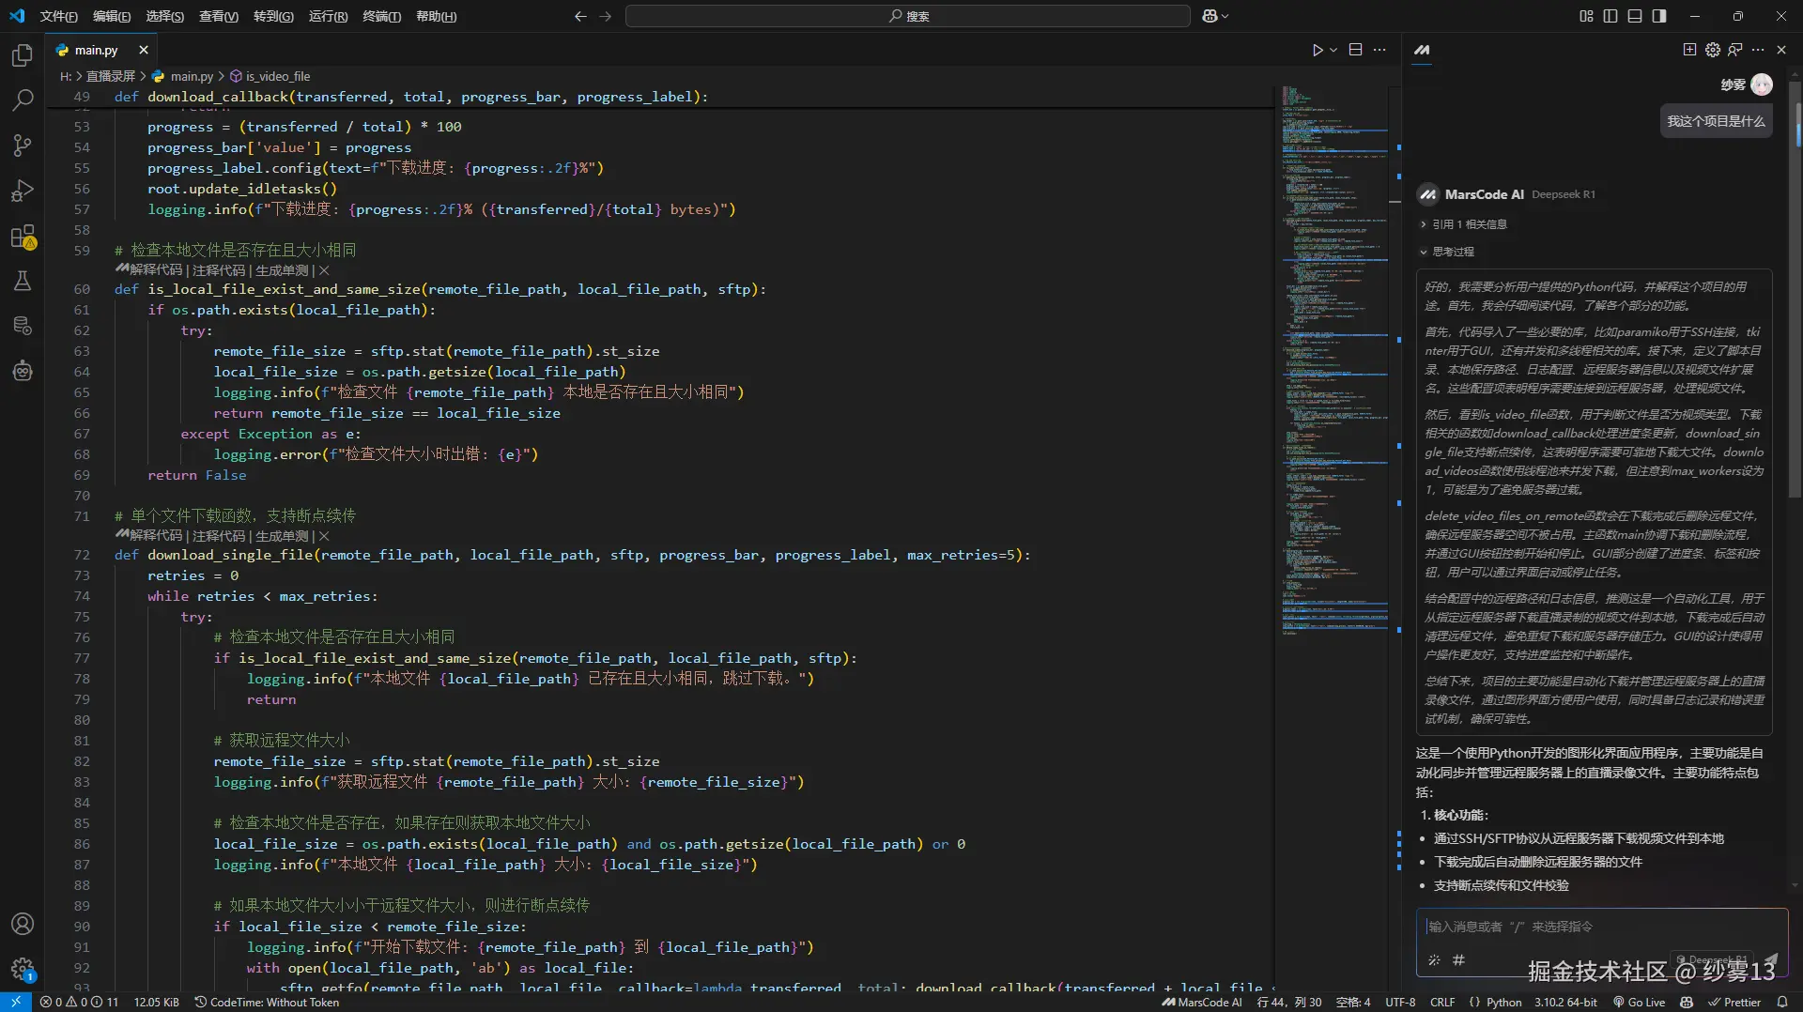Select the main.py editor tab

click(96, 50)
